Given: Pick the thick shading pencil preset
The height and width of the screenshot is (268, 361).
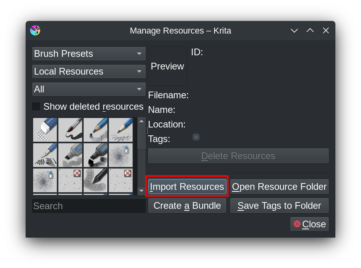Looking at the screenshot, I should click(x=95, y=130).
